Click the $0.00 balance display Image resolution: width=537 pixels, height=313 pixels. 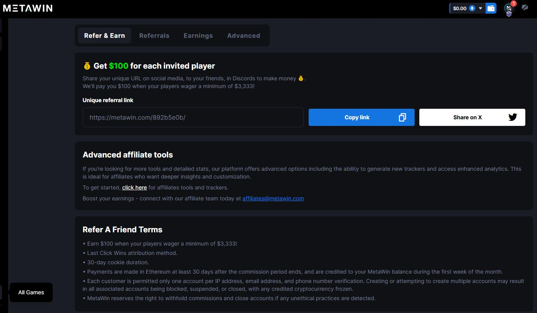[460, 8]
